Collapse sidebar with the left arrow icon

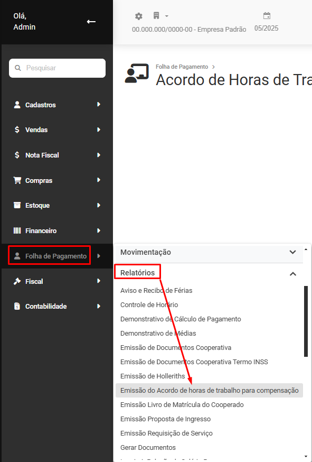click(x=91, y=22)
